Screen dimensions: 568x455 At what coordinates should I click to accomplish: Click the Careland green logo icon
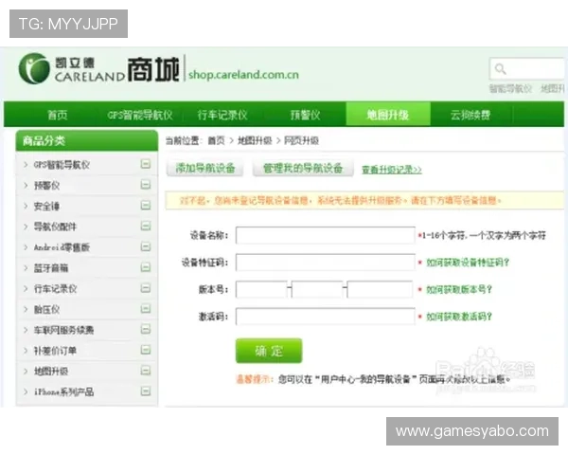point(34,68)
